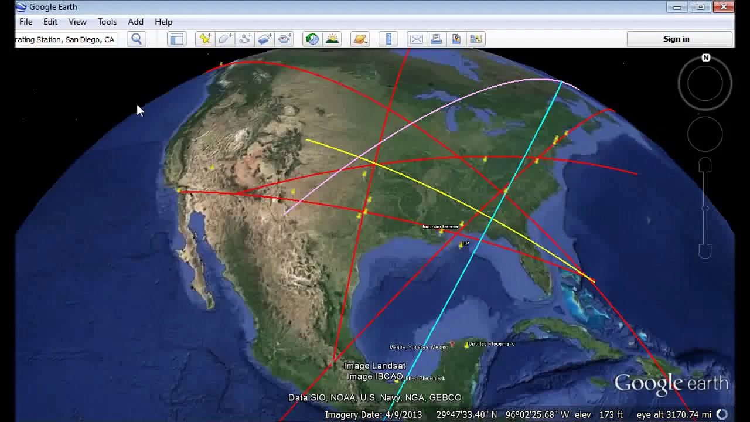Viewport: 750px width, 422px height.
Task: Select the Add Path tool
Action: pos(245,39)
